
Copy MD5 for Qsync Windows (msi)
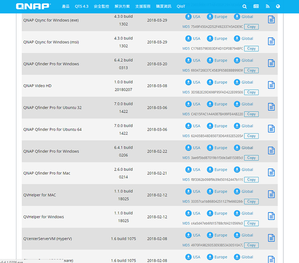click(251, 48)
